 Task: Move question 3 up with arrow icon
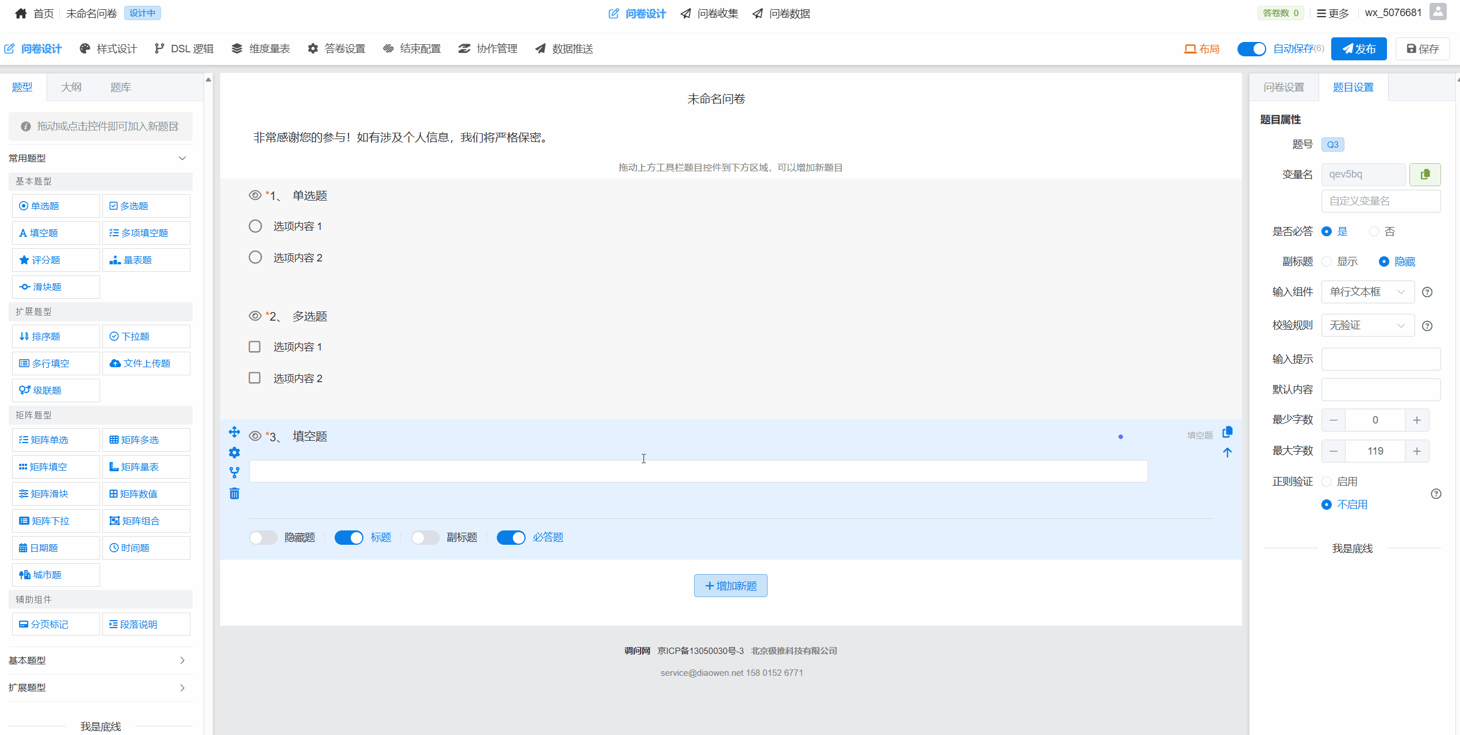1227,453
